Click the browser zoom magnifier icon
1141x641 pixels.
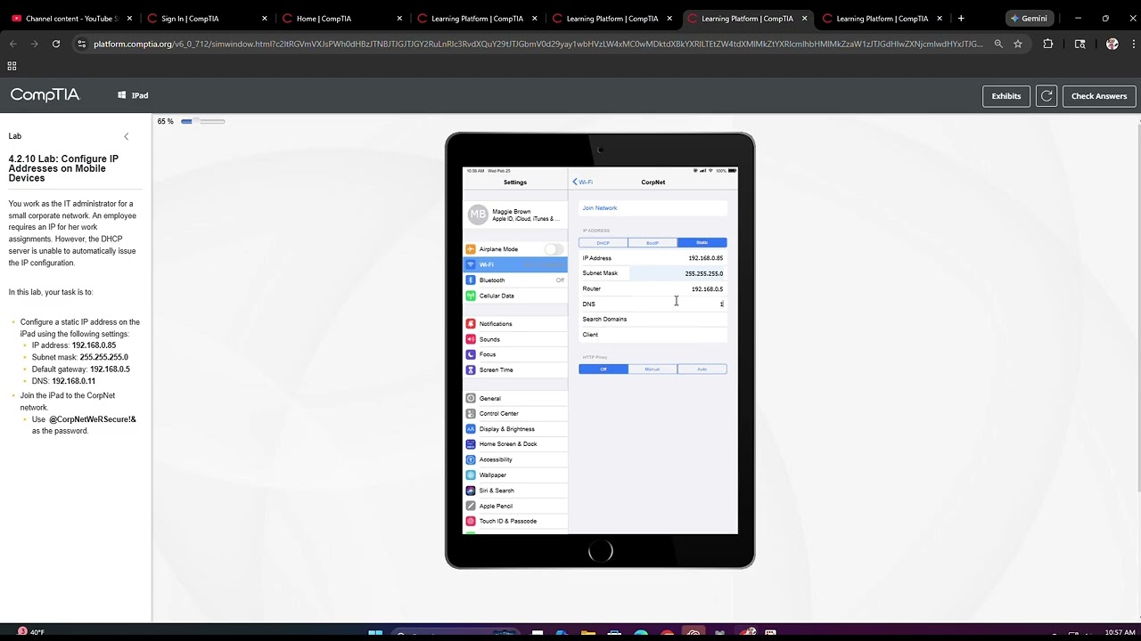pos(998,44)
